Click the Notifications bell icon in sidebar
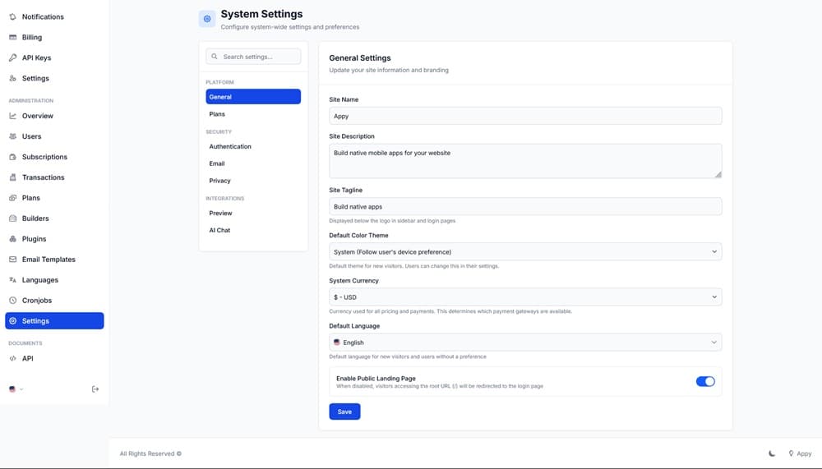 pos(12,16)
